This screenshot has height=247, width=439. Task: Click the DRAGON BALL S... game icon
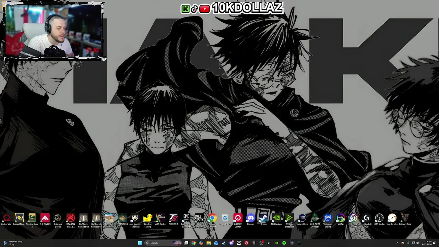coord(71,220)
